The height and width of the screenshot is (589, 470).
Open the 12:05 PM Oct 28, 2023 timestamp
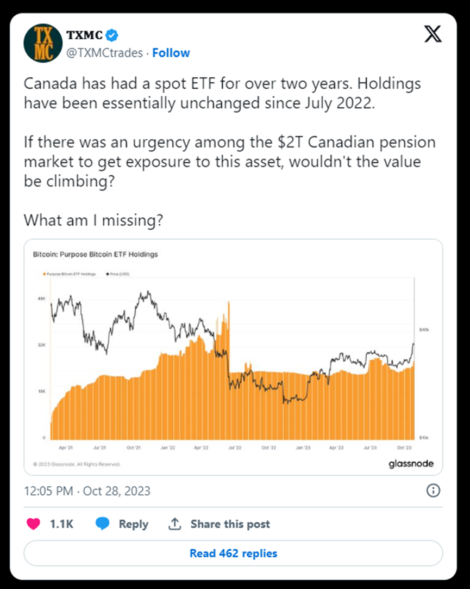[87, 491]
